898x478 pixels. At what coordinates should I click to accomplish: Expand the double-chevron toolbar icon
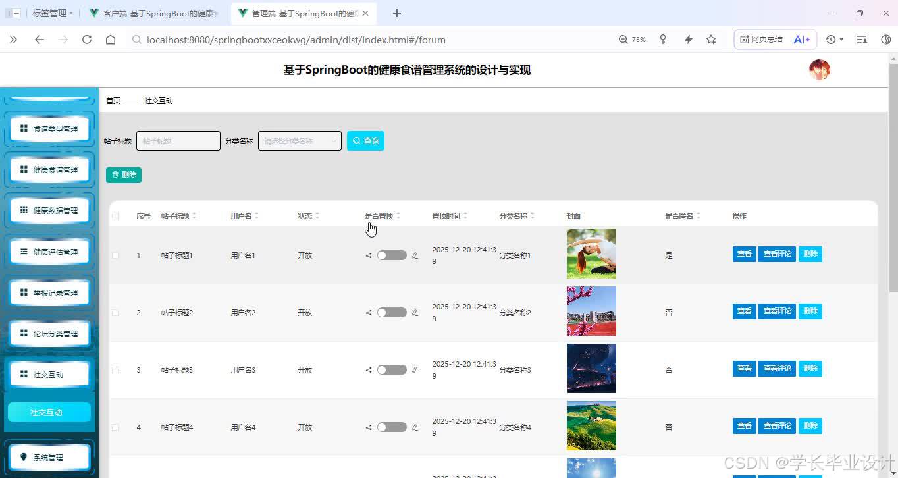click(13, 40)
